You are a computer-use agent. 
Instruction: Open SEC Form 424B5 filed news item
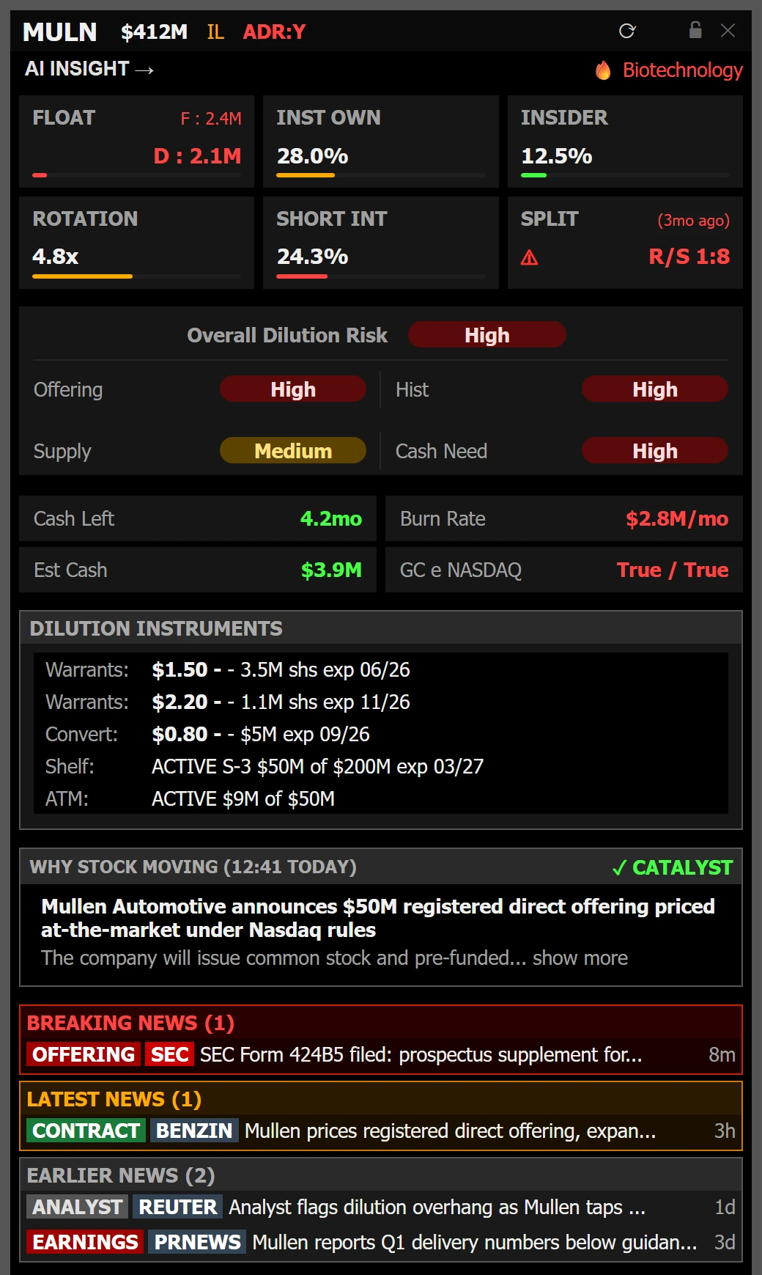tap(421, 1055)
